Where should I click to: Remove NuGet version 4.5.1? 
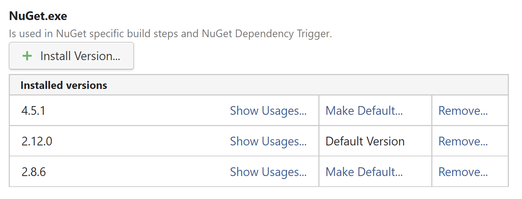coord(463,111)
